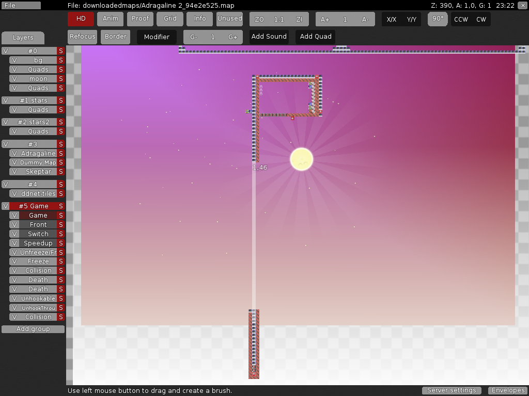Viewport: 529px width, 396px height.
Task: Open the File menu
Action: point(21,5)
